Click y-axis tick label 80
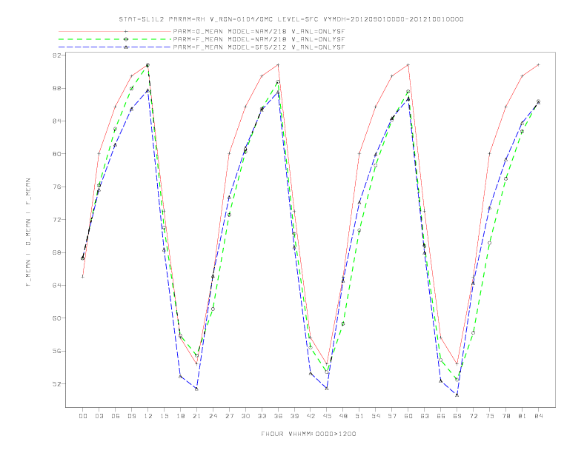This screenshot has height=453, width=587. point(59,154)
